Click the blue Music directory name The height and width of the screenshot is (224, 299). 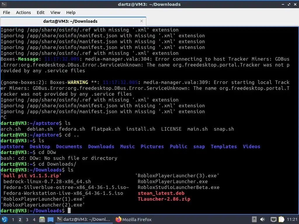click(127, 146)
